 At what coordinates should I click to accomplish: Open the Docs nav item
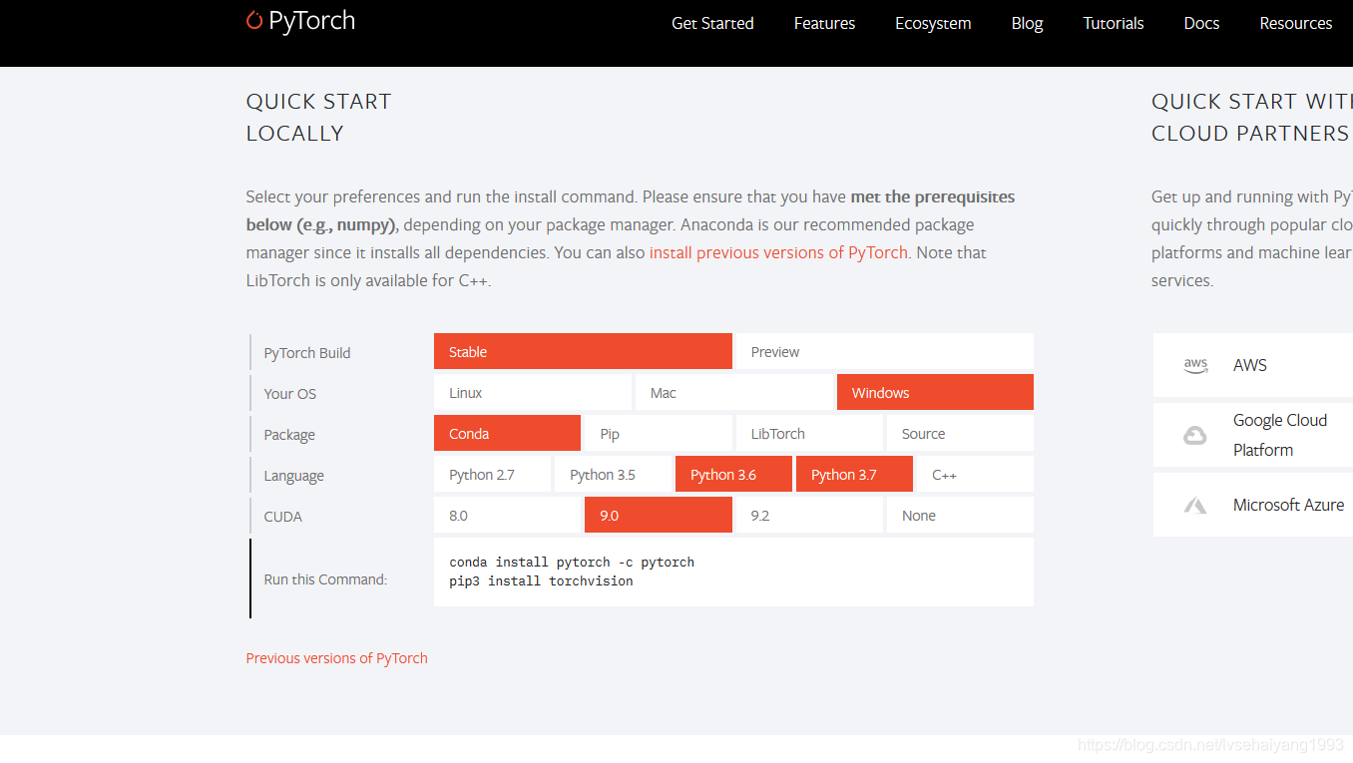[x=1201, y=23]
